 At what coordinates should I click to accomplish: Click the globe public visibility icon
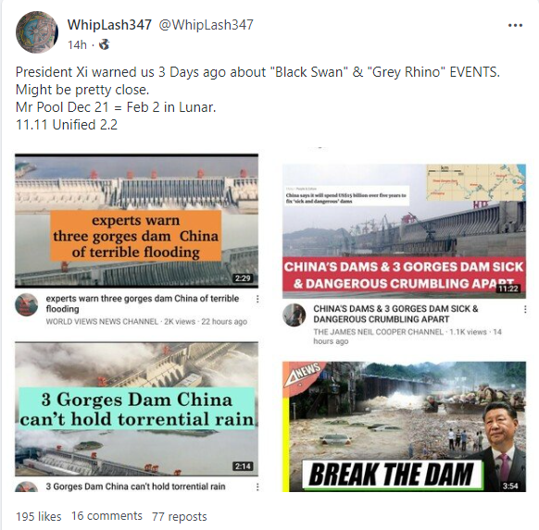[104, 44]
